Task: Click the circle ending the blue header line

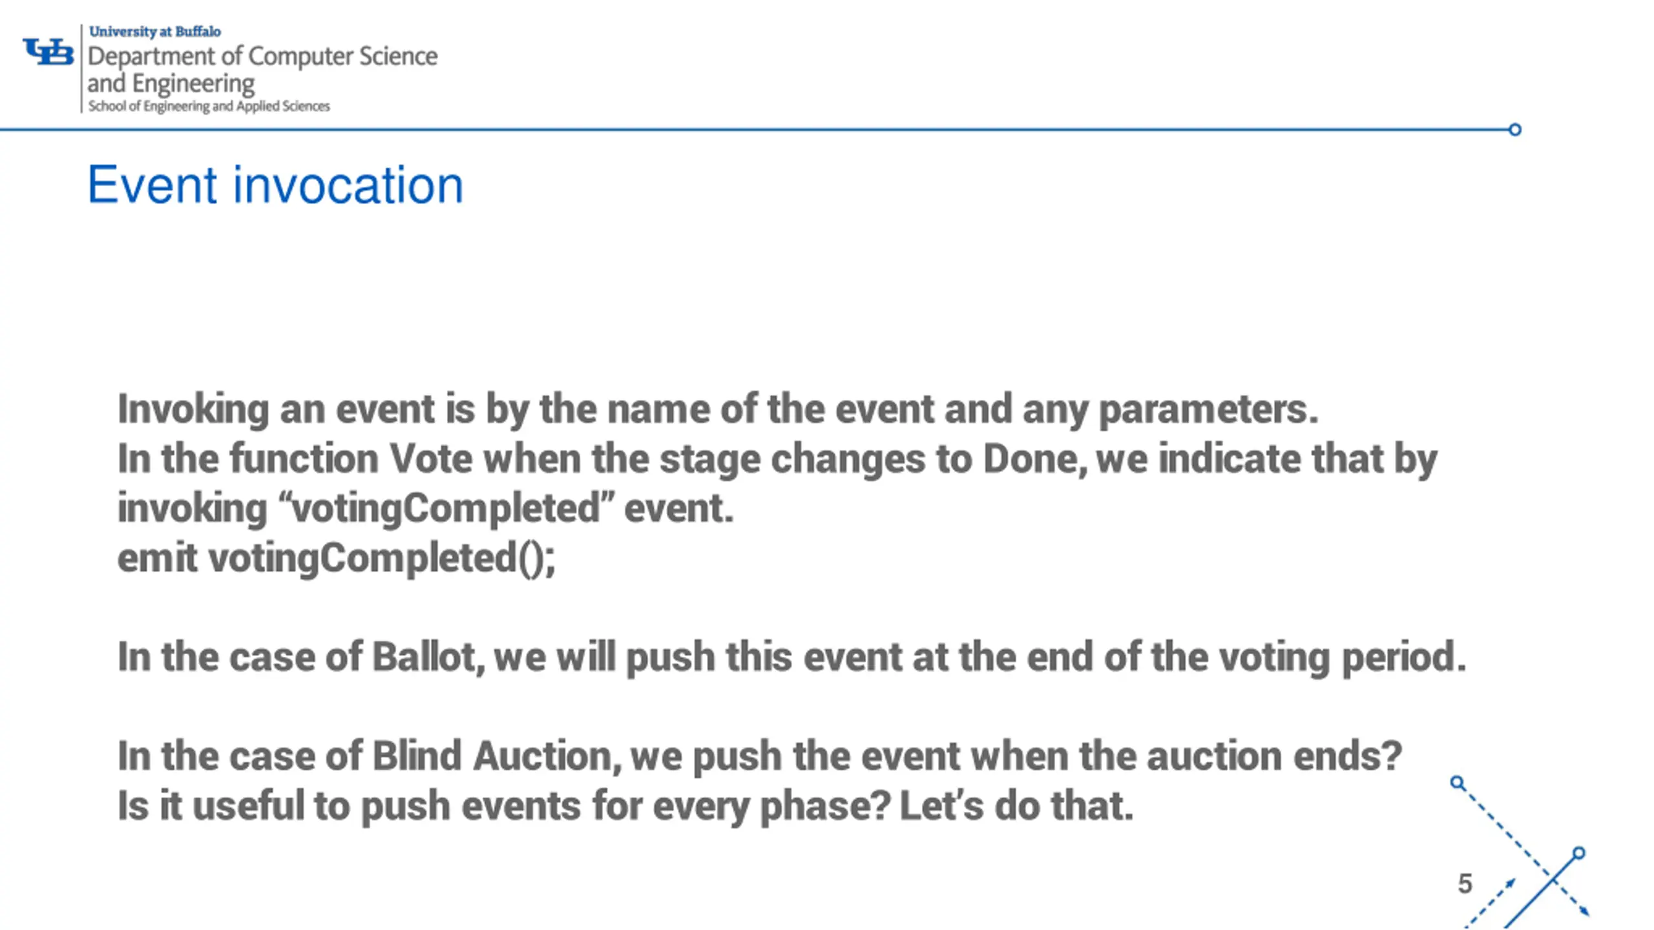Action: (x=1515, y=130)
